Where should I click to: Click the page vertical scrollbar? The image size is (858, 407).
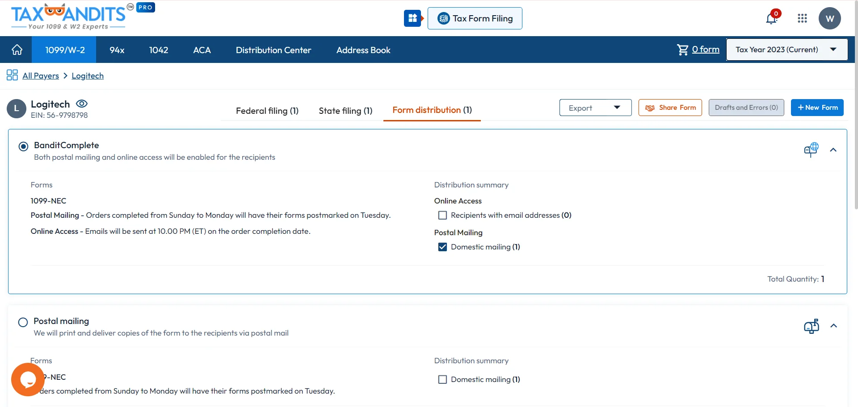coord(855,105)
